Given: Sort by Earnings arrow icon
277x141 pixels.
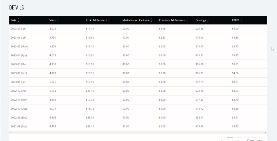Looking at the screenshot, I should [x=208, y=20].
